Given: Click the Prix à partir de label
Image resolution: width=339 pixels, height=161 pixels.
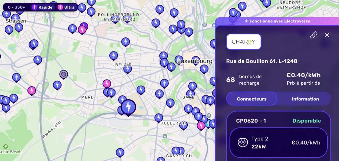Looking at the screenshot, I should pos(303,83).
